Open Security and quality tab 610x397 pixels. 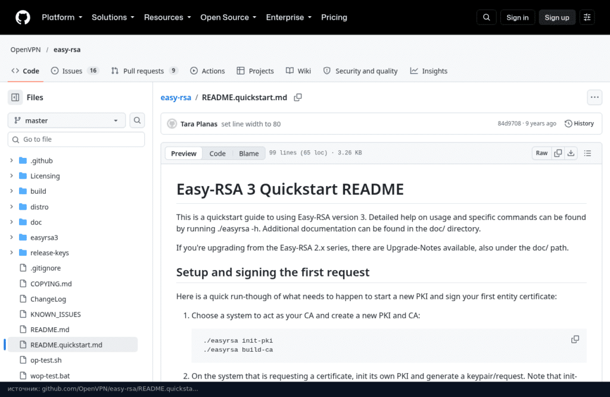click(x=360, y=71)
